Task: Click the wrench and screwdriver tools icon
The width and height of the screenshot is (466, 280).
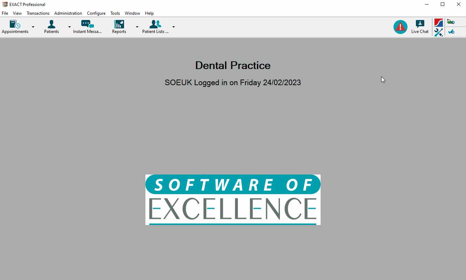Action: (438, 33)
